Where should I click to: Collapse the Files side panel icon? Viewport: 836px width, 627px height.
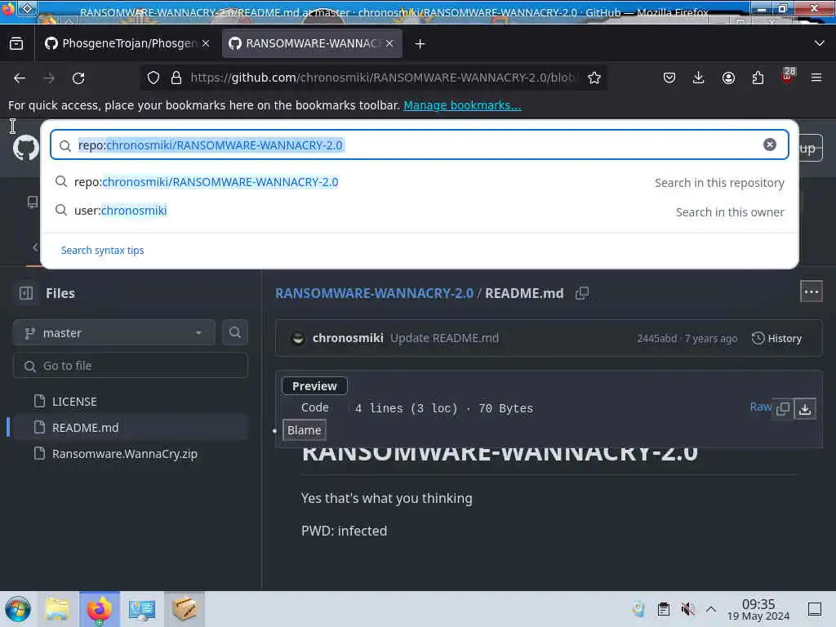coord(26,293)
